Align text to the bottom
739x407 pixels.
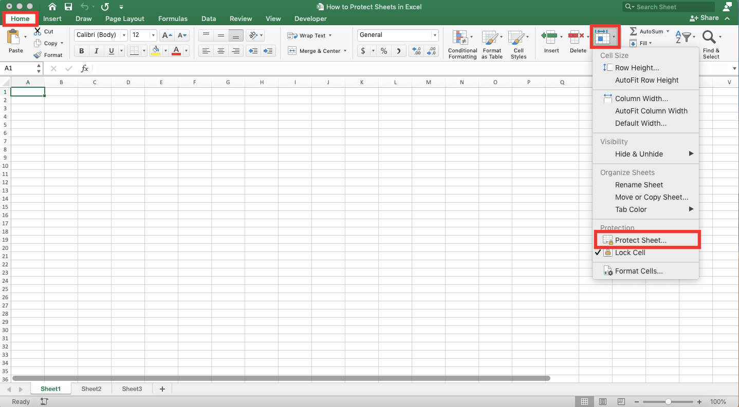pos(236,35)
